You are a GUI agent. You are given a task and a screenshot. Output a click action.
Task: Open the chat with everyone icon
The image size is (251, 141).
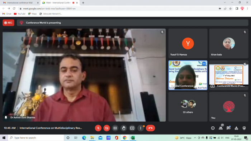(228, 128)
